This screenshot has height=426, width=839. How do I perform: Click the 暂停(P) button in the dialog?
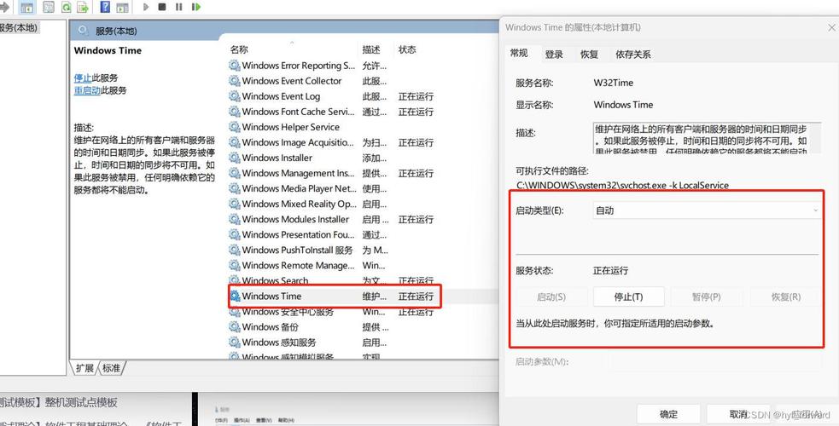point(707,296)
